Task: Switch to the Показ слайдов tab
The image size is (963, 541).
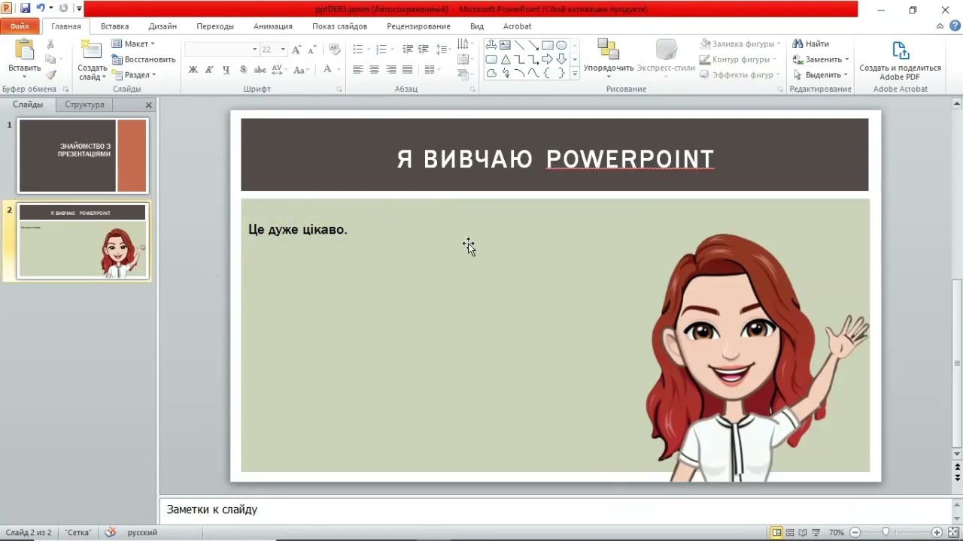Action: [339, 26]
